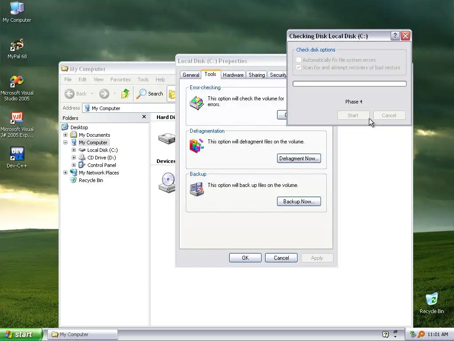This screenshot has width=454, height=341.
Task: Click the help question-mark button in Checking Disk
Action: pos(395,36)
